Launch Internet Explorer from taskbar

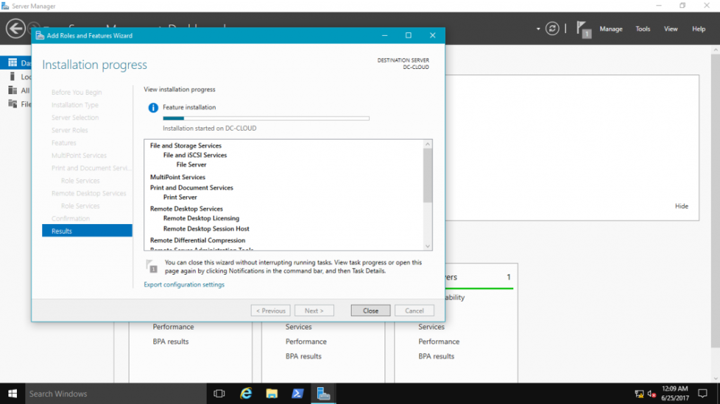tap(246, 393)
